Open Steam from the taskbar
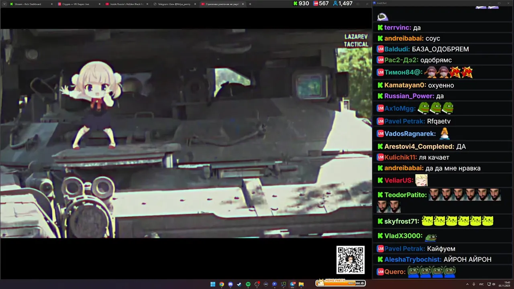 point(239,284)
